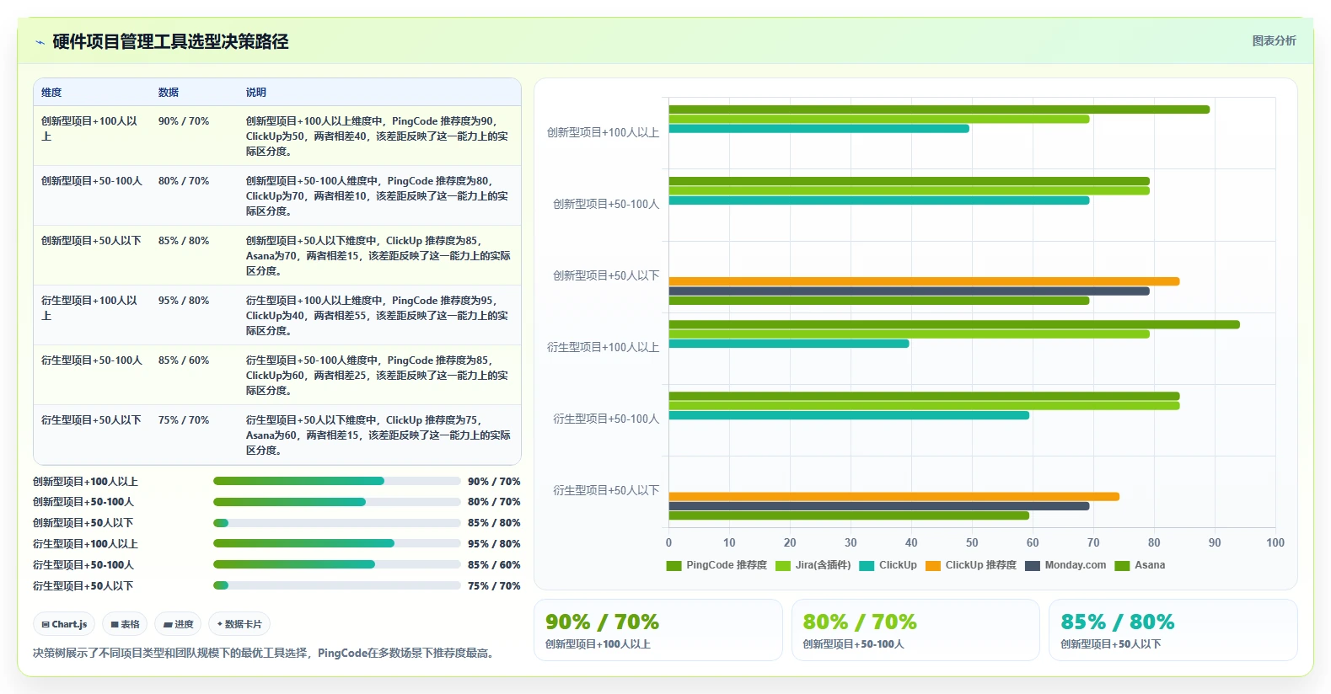Screen dimensions: 1331x694
Task: Toggle the Asana legend item
Action: tap(1140, 566)
